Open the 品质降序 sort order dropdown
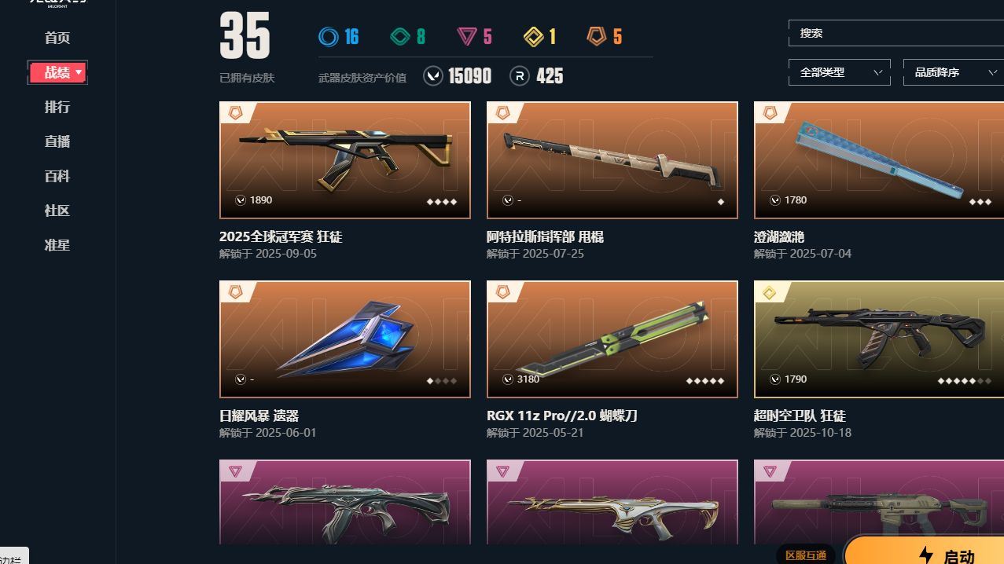The height and width of the screenshot is (564, 1004). pos(954,72)
